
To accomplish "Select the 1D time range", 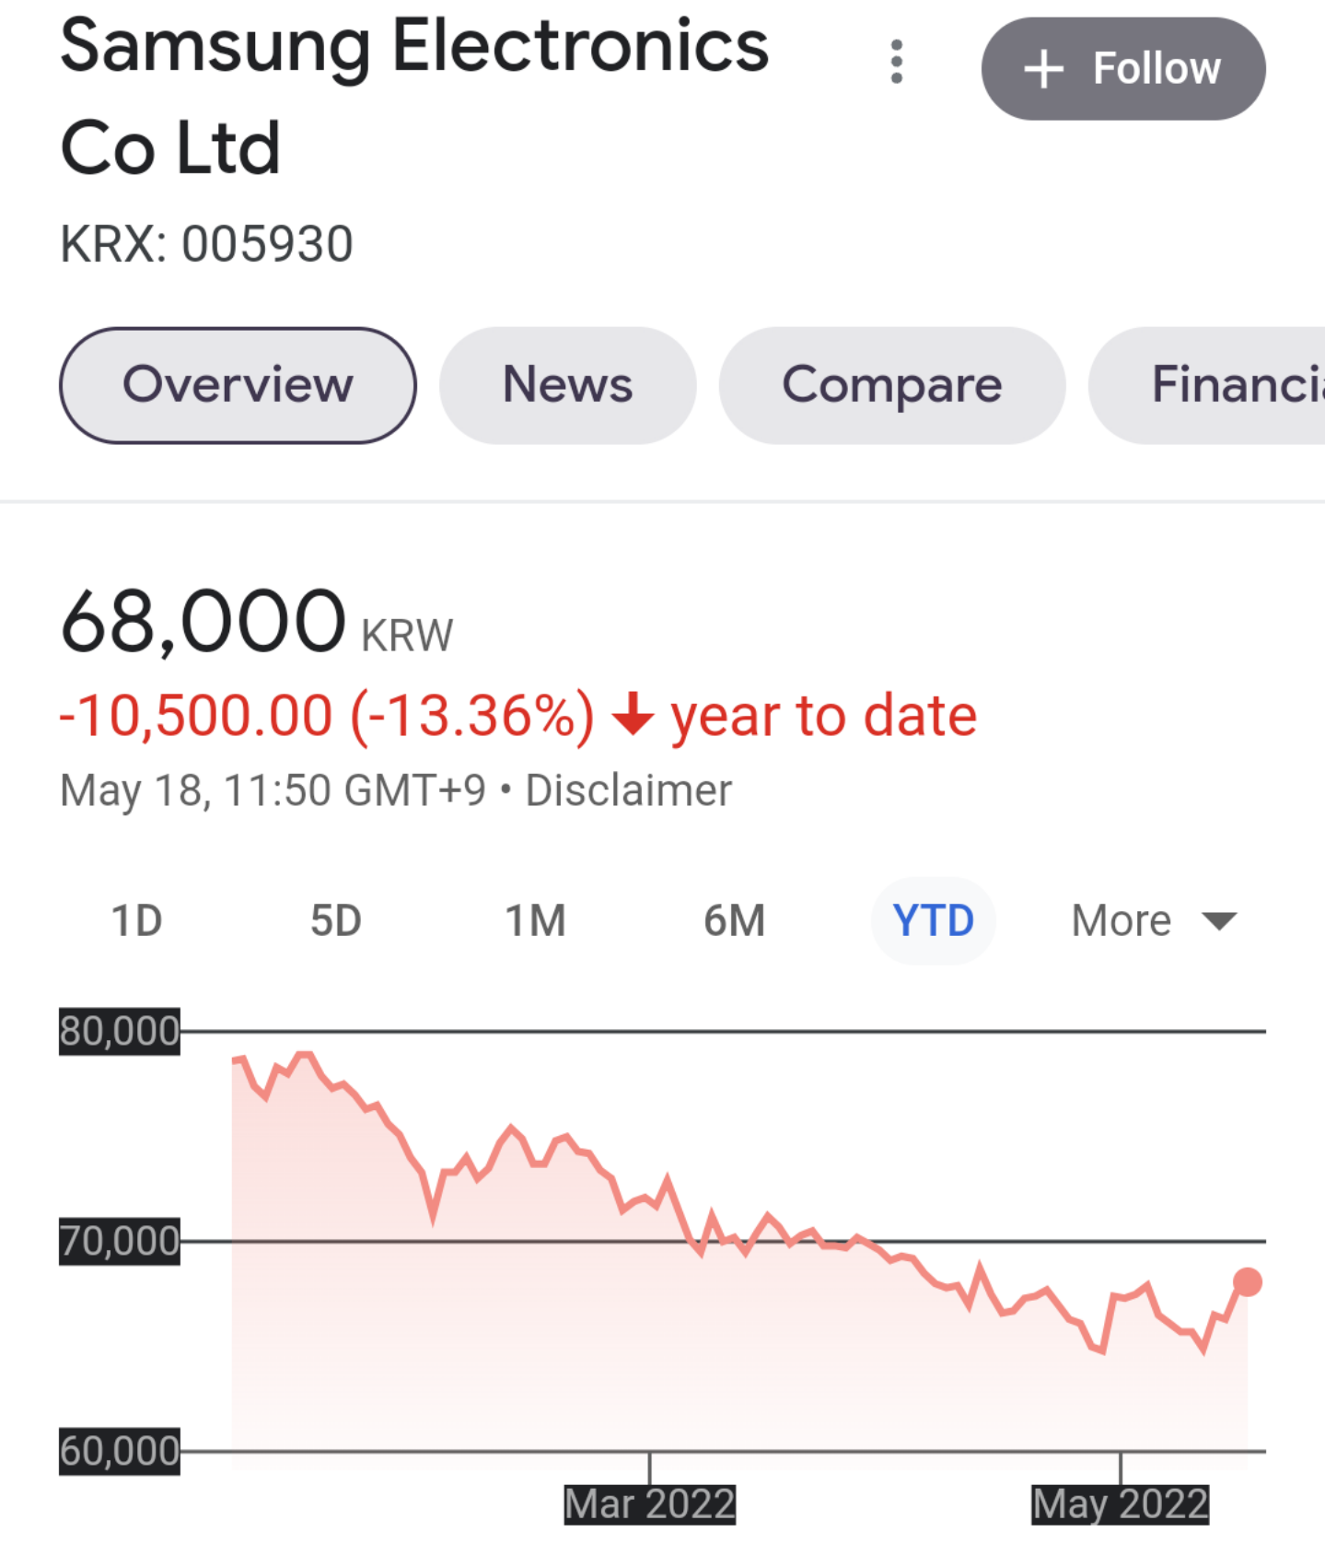I will [136, 920].
